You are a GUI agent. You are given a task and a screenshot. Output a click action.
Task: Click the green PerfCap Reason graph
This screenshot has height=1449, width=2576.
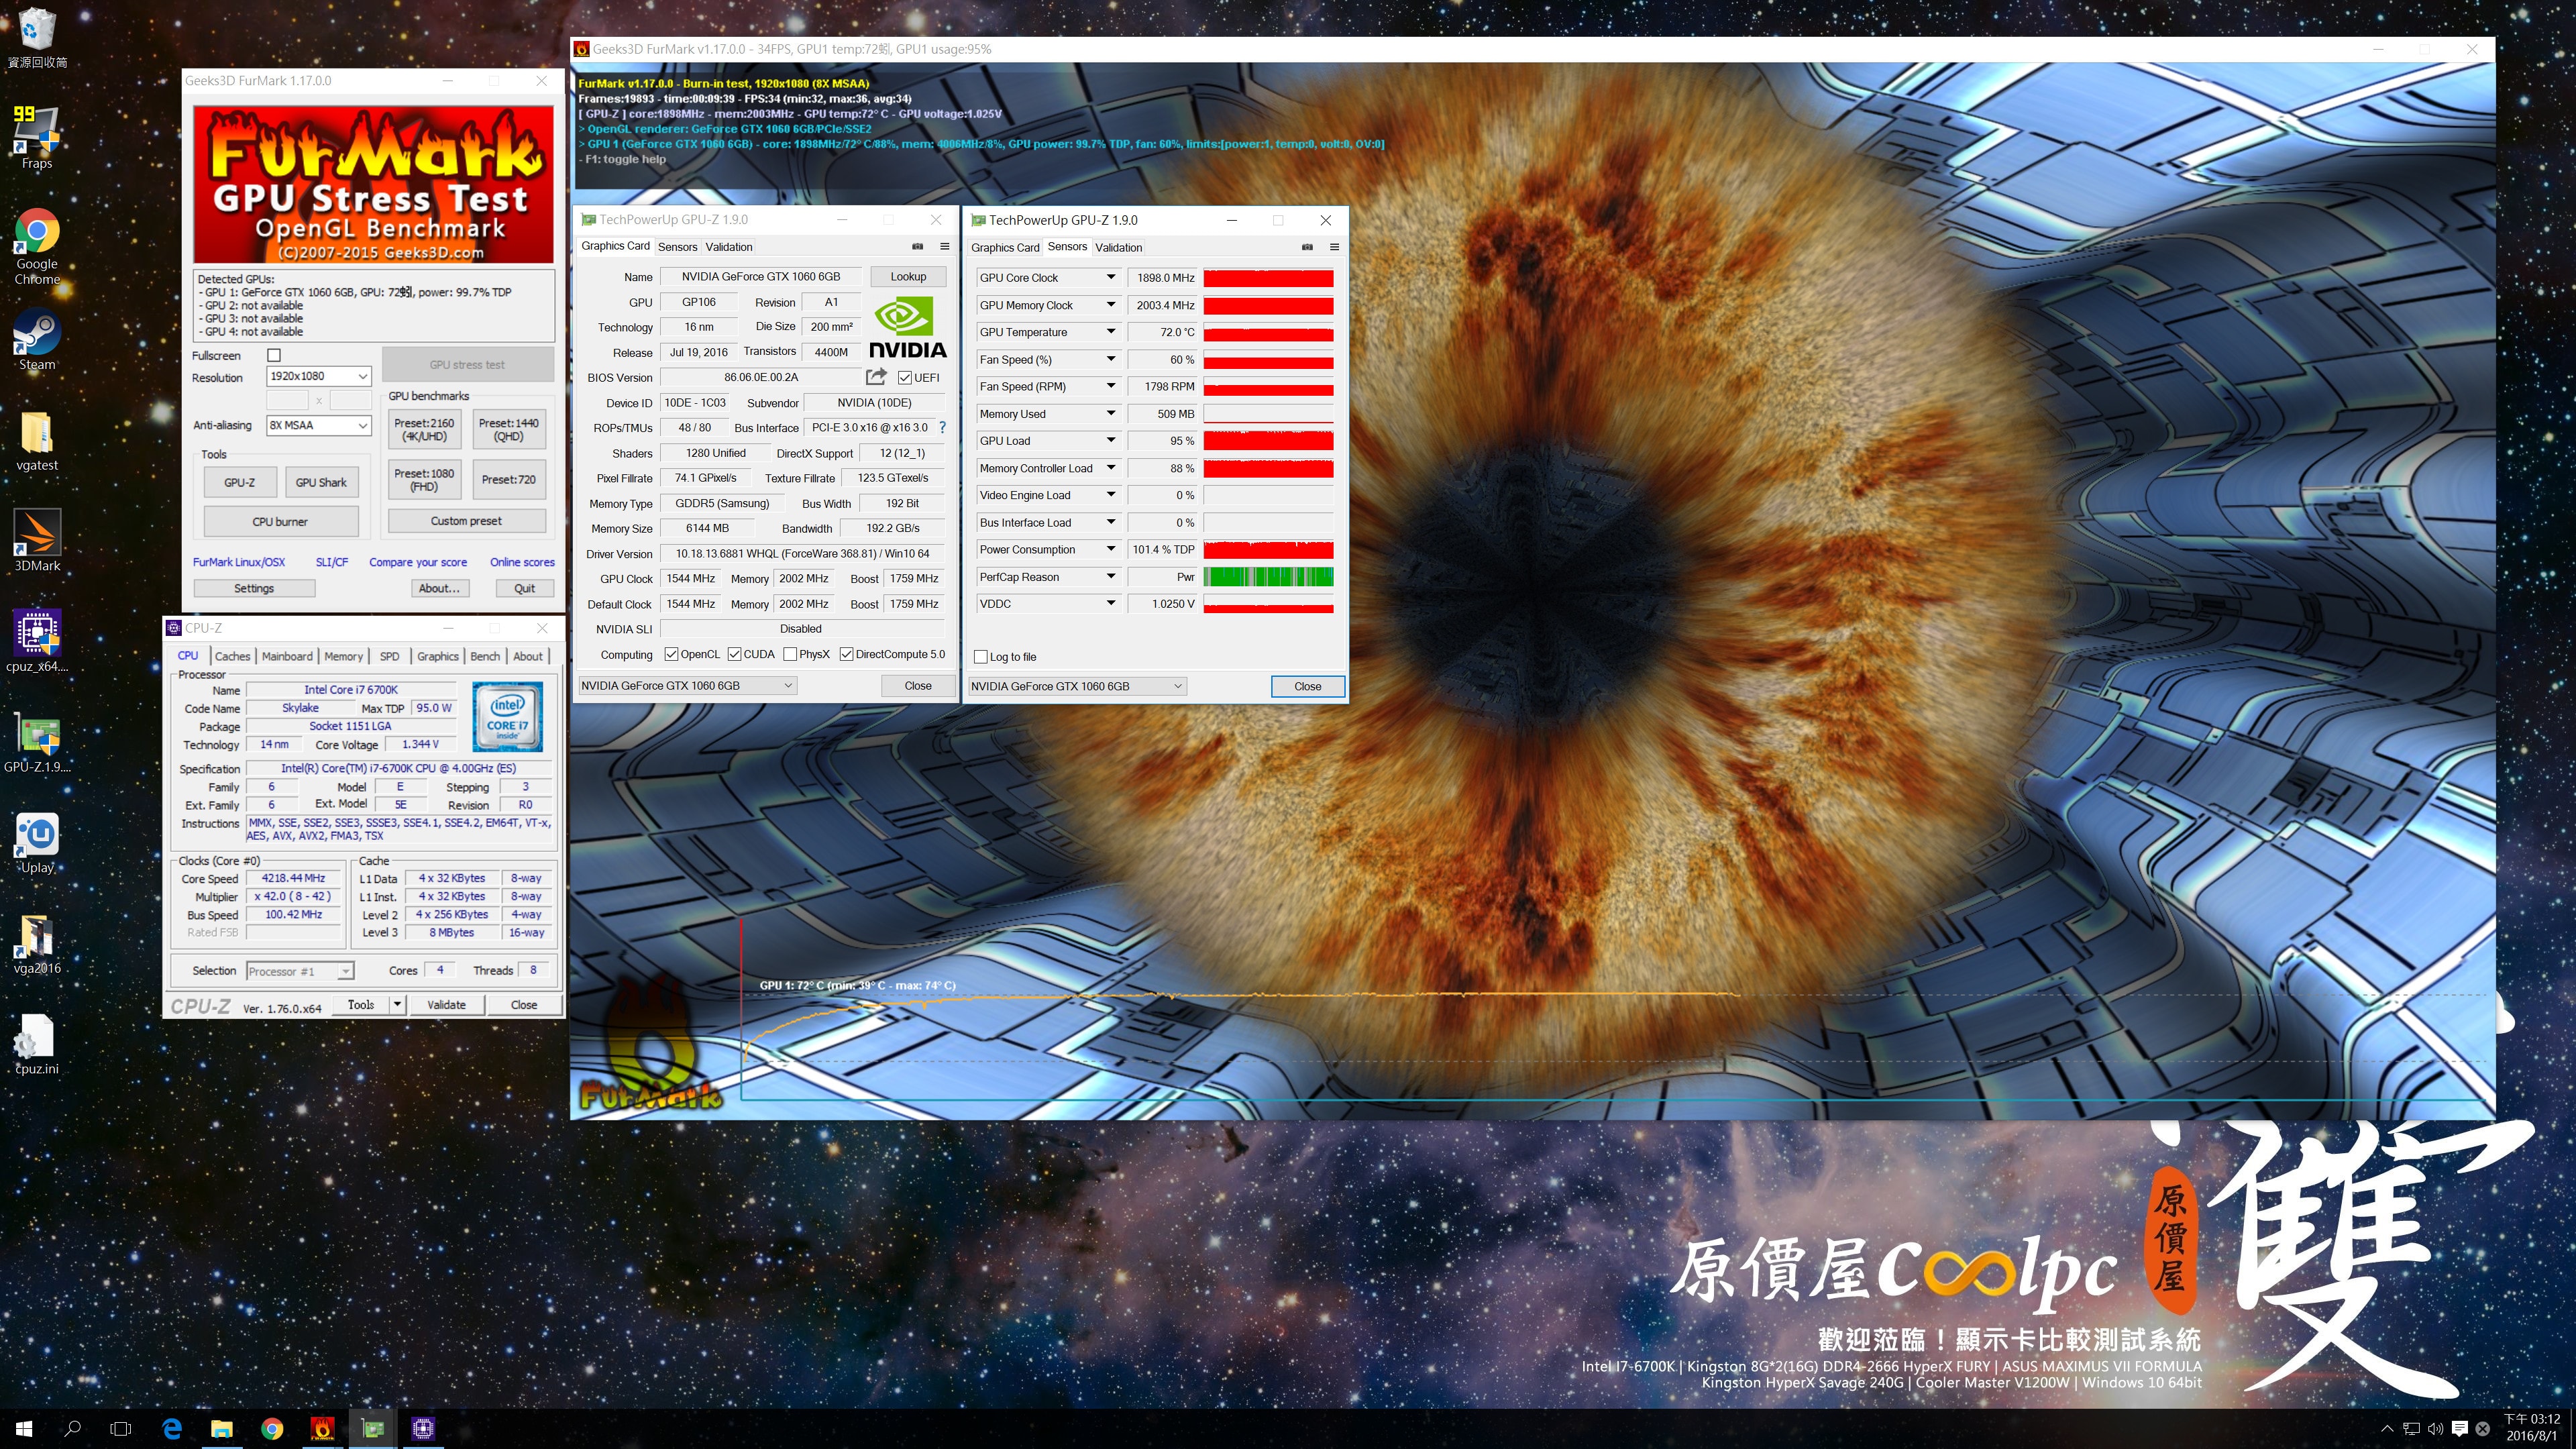(x=1268, y=577)
